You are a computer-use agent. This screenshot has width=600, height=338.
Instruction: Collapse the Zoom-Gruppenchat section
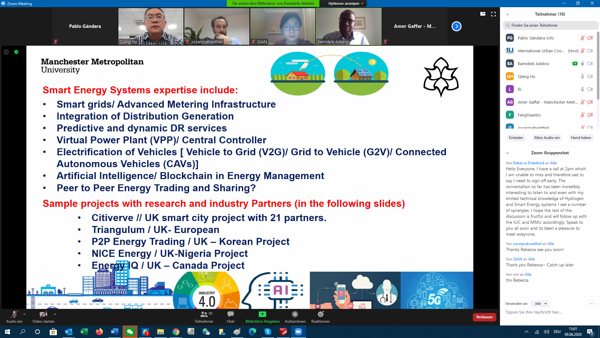coord(507,153)
